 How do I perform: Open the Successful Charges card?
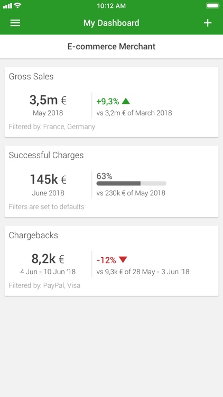pos(111,181)
